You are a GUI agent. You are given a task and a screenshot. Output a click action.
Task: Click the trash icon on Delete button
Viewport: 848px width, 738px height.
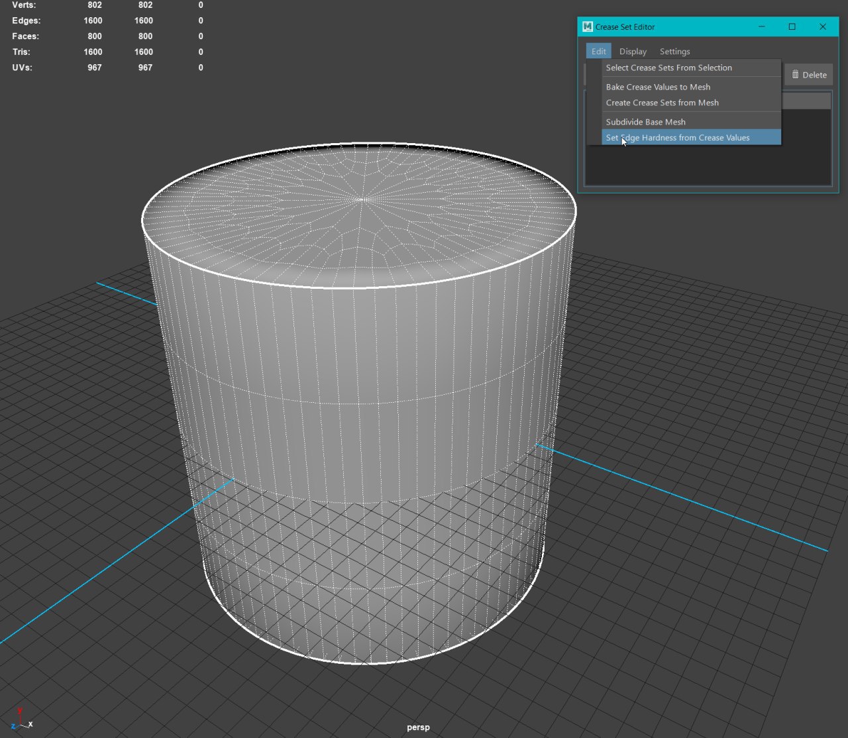pyautogui.click(x=795, y=75)
